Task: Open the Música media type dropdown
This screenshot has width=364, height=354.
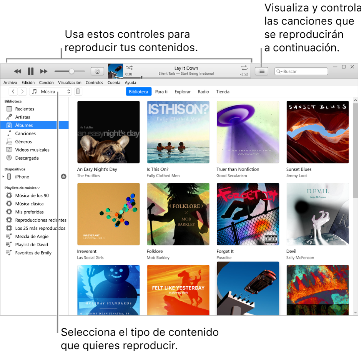Action: 51,92
